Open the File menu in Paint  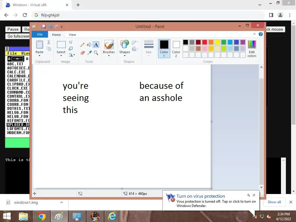pos(40,34)
